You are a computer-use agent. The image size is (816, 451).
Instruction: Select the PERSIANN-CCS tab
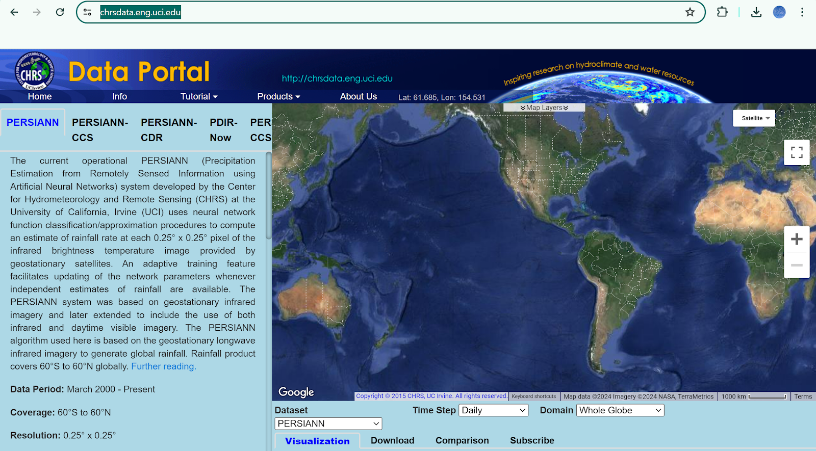click(x=100, y=130)
